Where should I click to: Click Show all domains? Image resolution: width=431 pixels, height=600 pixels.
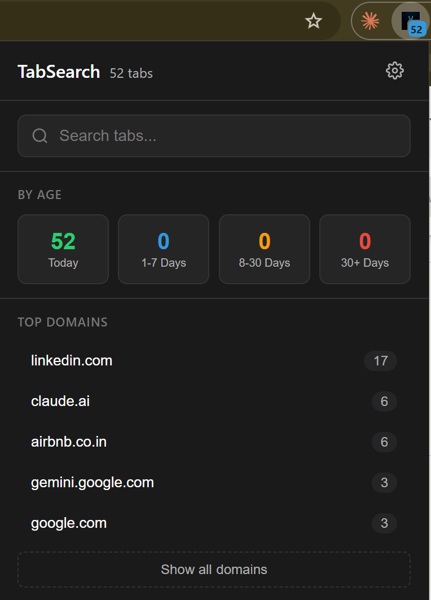click(214, 569)
